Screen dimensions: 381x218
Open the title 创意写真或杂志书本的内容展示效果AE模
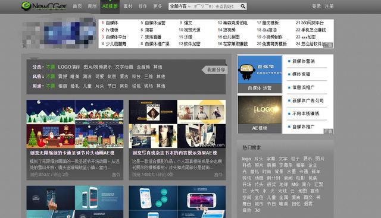[174, 153]
